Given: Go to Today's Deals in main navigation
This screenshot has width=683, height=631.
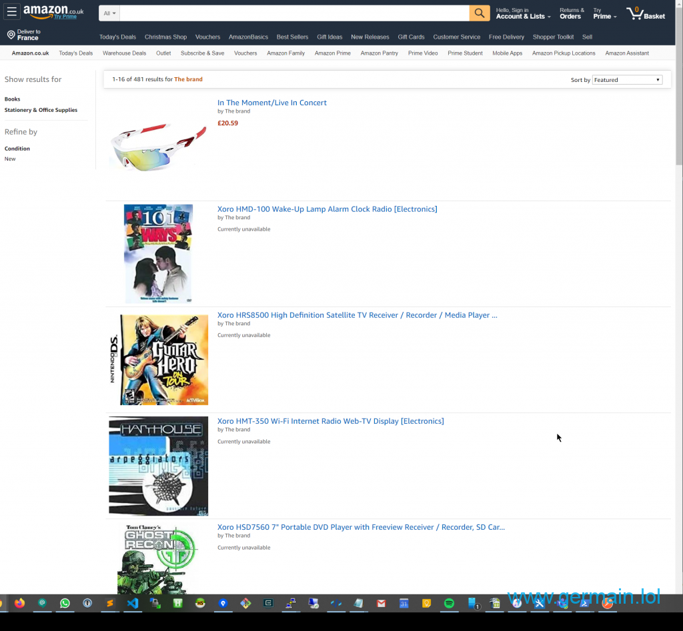Looking at the screenshot, I should (117, 37).
